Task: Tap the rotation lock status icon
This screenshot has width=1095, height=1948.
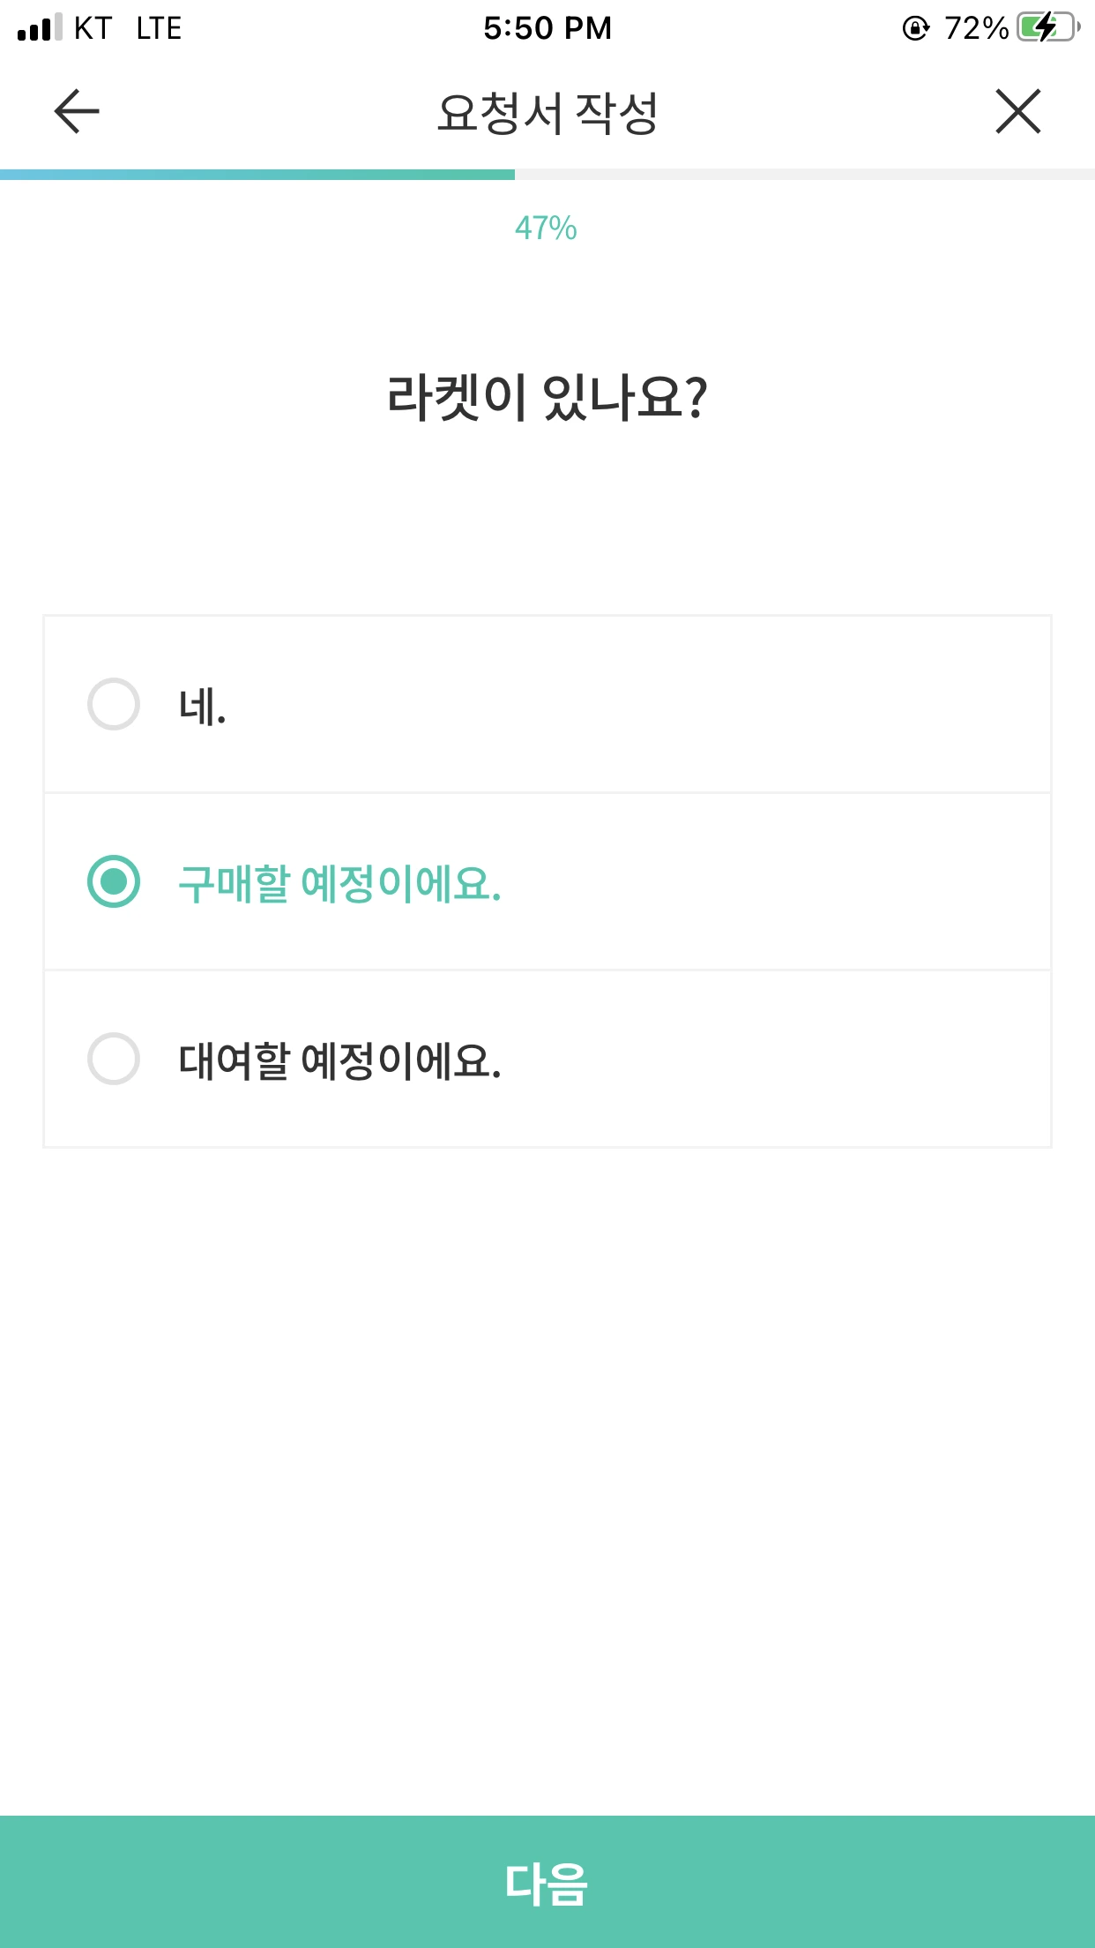Action: [916, 29]
